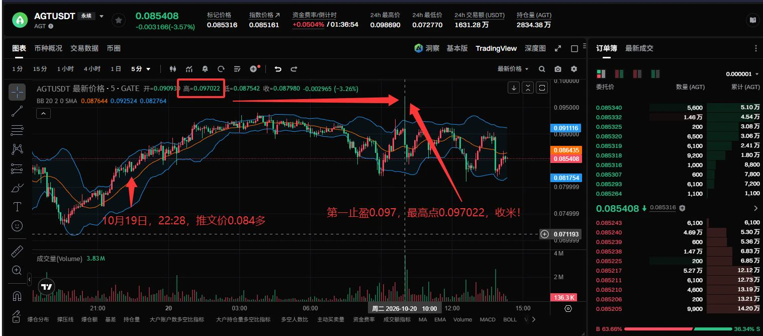The width and height of the screenshot is (763, 336).
Task: Change the 0.000001 price precision dropdown
Action: tap(742, 74)
